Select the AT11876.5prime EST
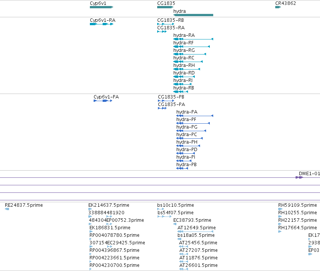320x271 pixels. click(184, 262)
